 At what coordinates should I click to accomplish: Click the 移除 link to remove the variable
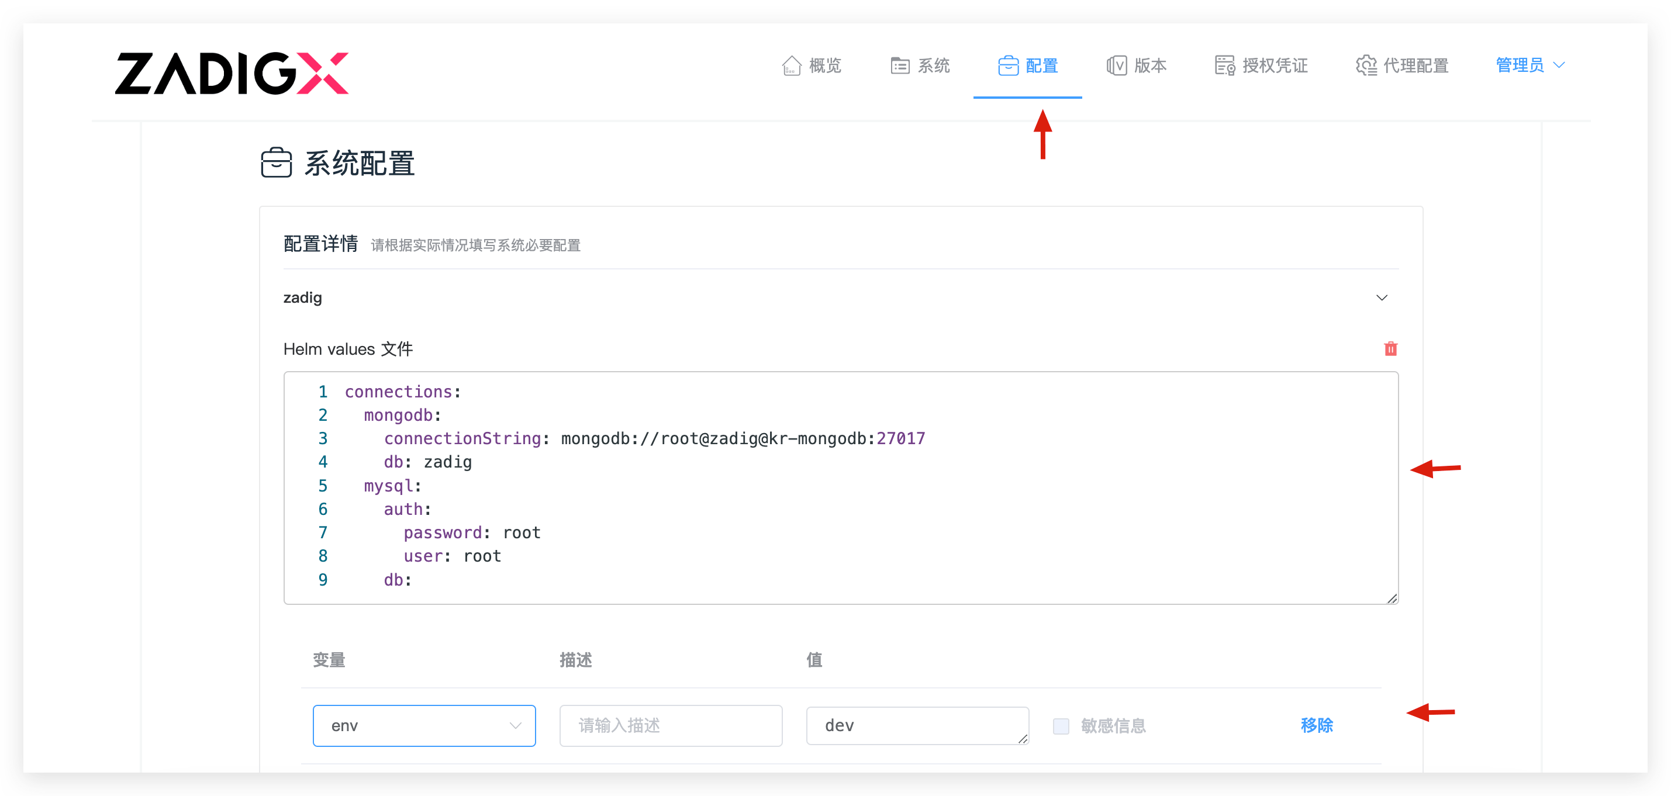(1316, 726)
